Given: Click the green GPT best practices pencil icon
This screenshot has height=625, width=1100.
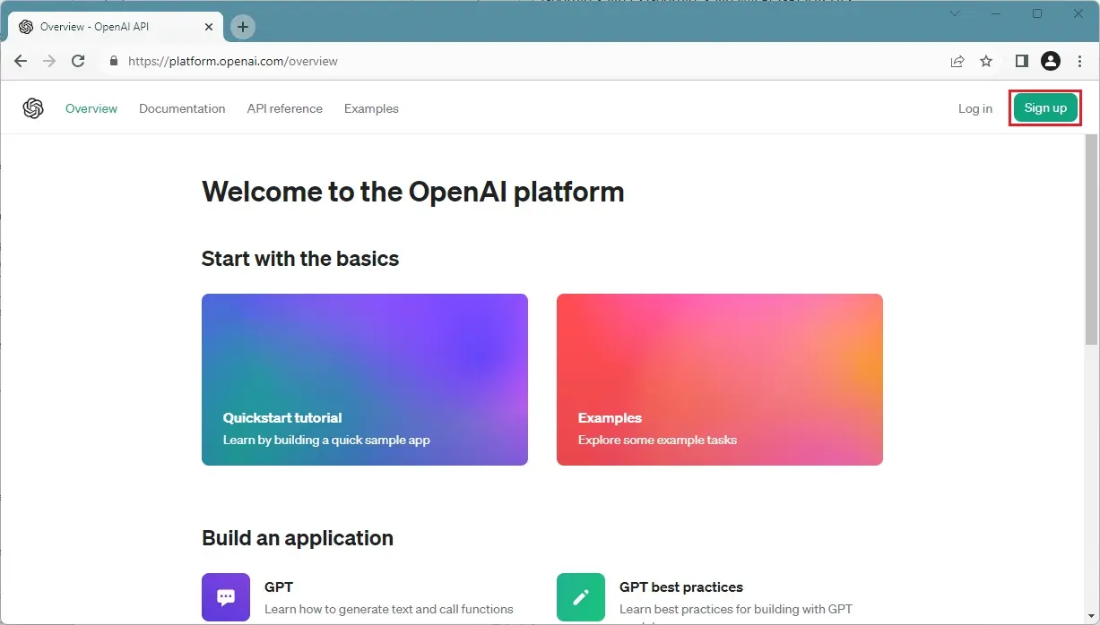Looking at the screenshot, I should (x=580, y=597).
